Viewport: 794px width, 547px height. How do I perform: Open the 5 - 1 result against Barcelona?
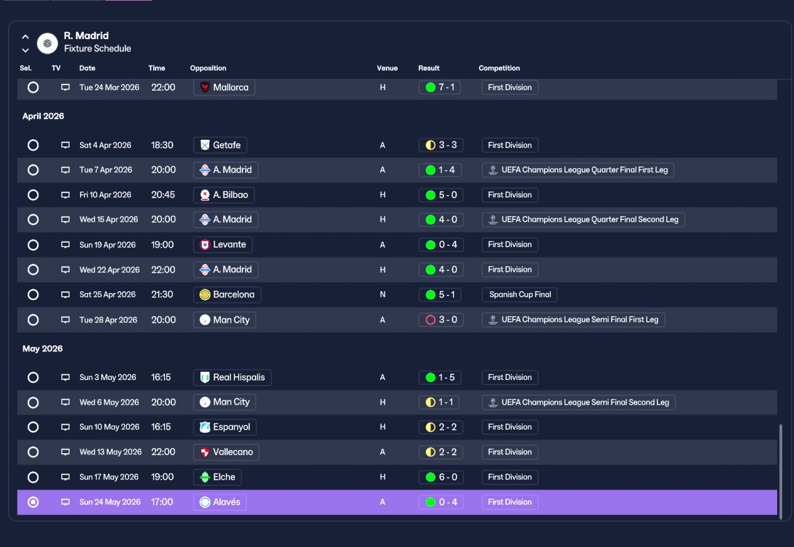pos(440,295)
